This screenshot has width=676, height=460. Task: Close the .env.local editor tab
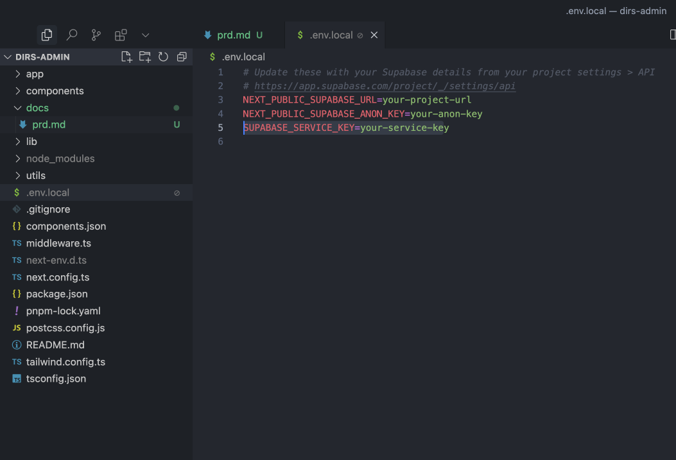374,35
